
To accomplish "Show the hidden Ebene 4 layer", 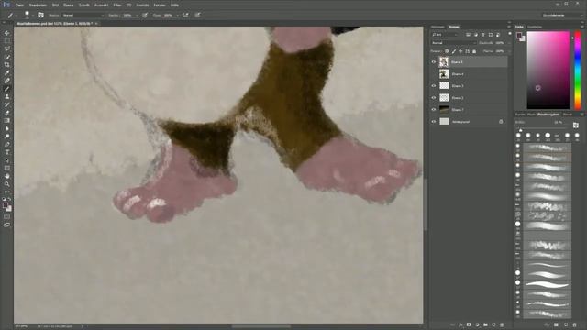I will 434,74.
